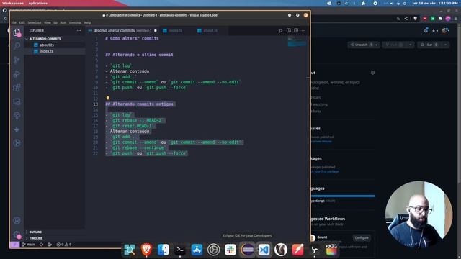The image size is (461, 259).
Task: Open the Search view in the activity bar
Action: 17,46
